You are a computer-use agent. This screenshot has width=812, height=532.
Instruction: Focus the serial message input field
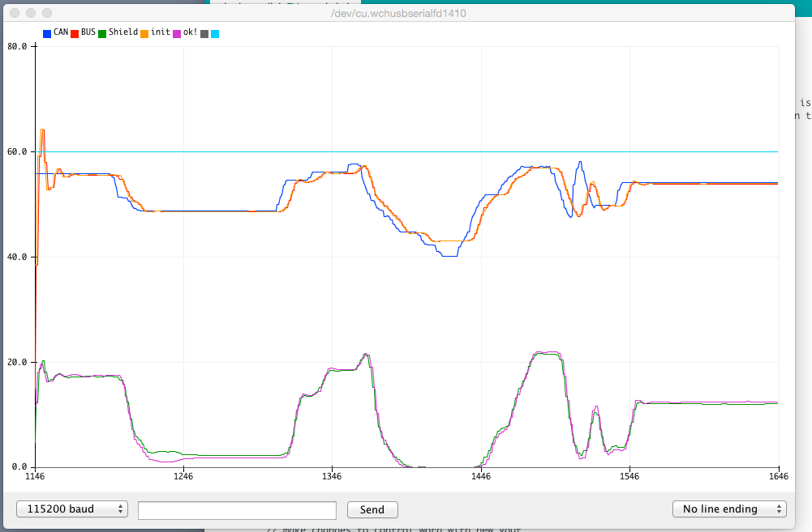(237, 510)
